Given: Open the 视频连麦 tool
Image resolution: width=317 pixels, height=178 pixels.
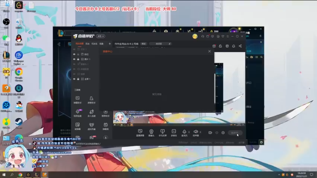Looking at the screenshot, I should 77,113.
